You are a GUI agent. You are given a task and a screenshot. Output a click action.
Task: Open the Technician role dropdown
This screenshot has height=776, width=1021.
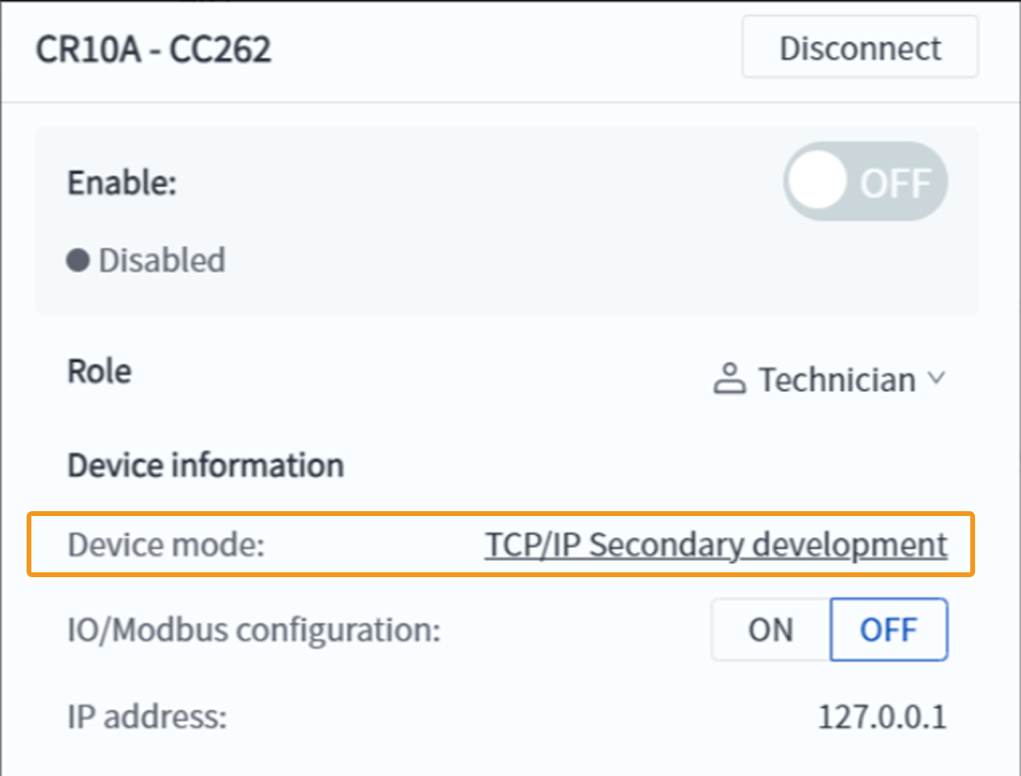(837, 379)
